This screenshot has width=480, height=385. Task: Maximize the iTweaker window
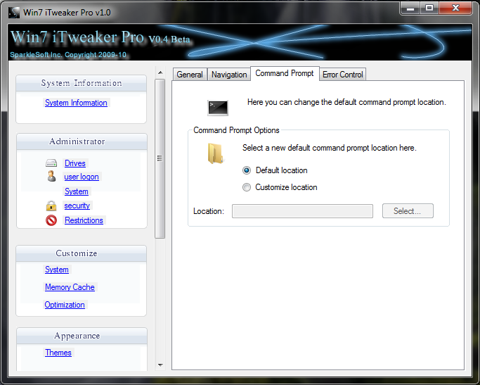pos(429,8)
